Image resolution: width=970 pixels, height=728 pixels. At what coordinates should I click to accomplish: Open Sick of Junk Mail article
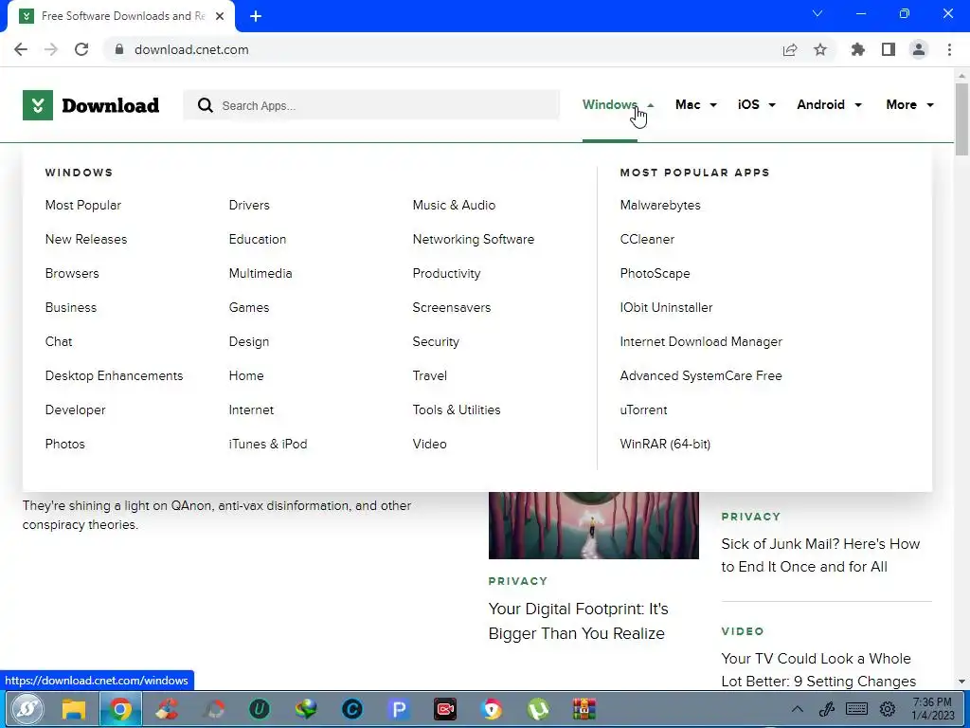coord(820,555)
